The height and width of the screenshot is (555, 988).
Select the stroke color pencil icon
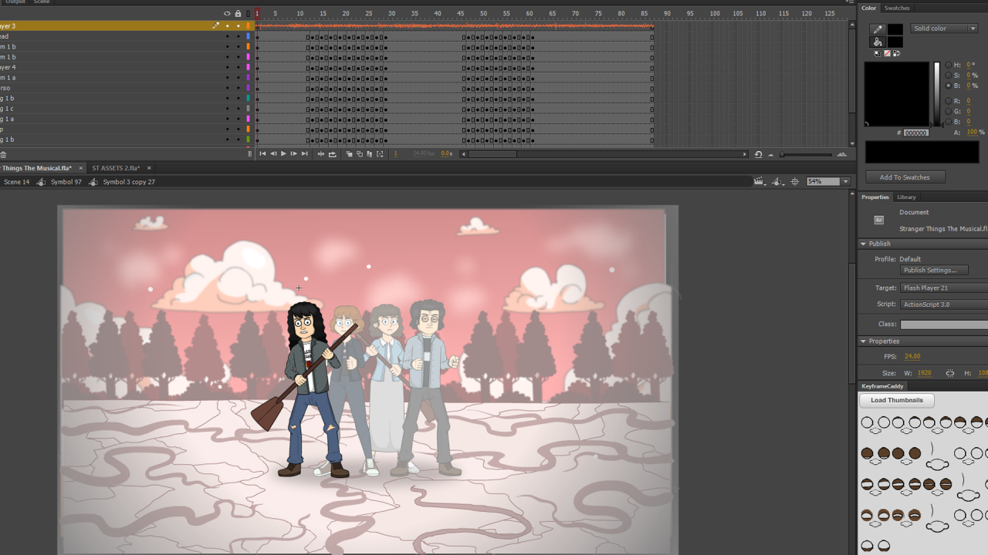click(x=877, y=29)
